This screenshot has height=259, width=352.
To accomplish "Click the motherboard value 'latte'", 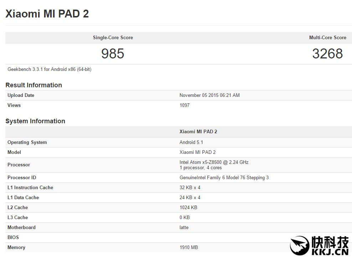I will pos(184,227).
